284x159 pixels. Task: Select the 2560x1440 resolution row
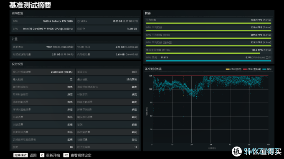click(x=43, y=72)
